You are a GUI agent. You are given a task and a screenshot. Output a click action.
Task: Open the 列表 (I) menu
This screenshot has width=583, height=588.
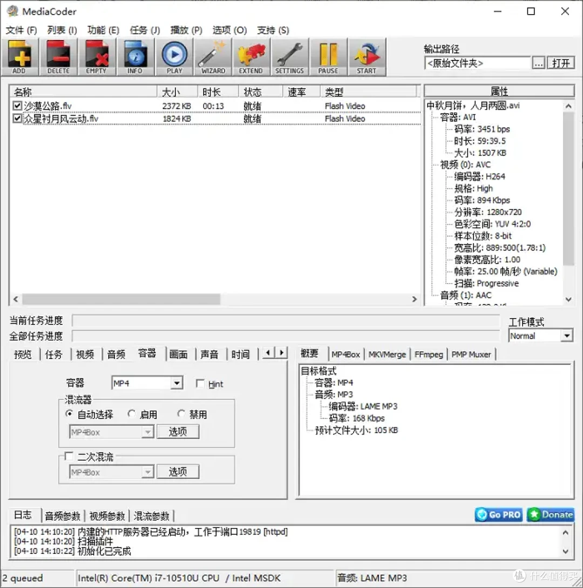62,30
